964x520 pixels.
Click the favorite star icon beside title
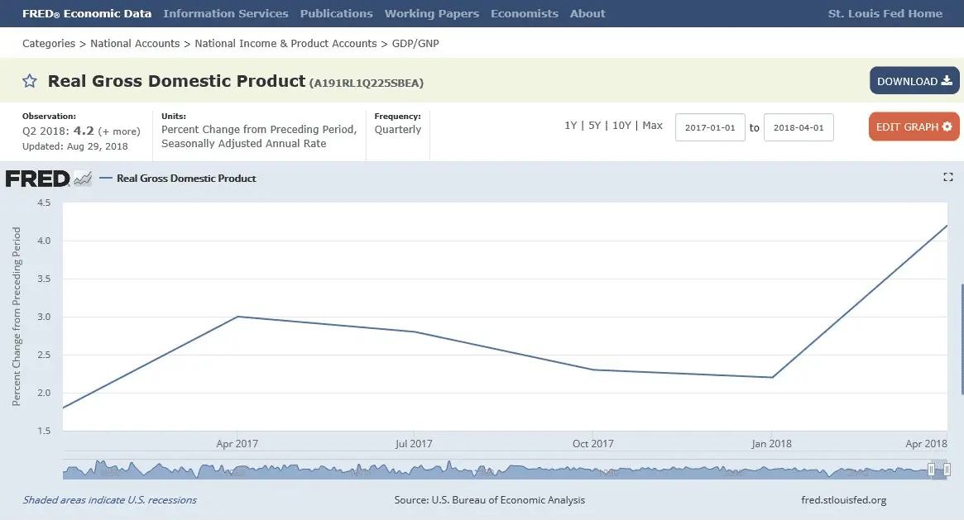[30, 81]
